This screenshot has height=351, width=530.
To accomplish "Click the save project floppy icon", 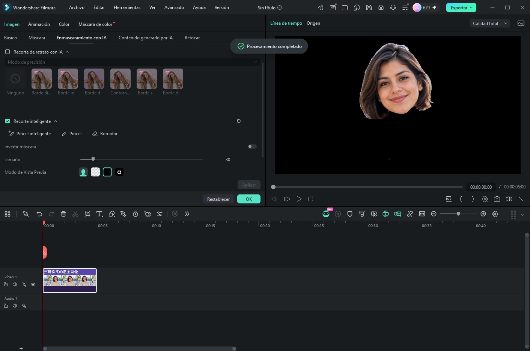I will pos(369,7).
